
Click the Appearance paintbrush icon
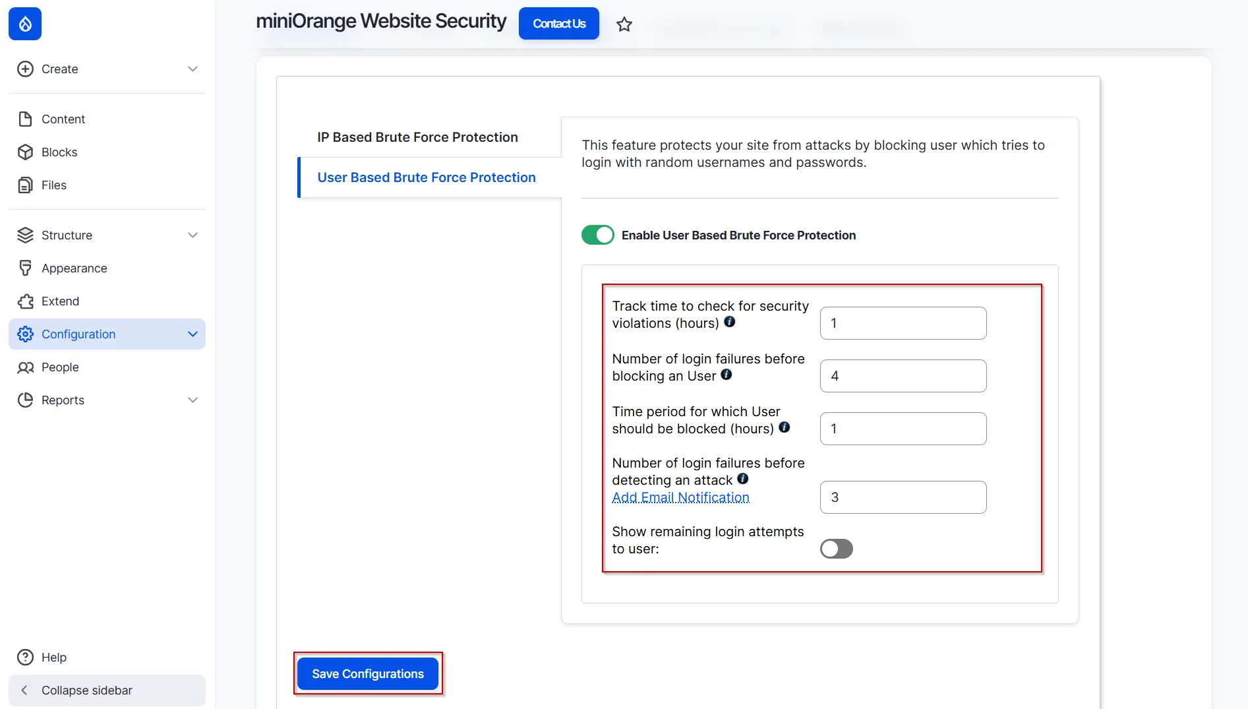[x=25, y=268]
